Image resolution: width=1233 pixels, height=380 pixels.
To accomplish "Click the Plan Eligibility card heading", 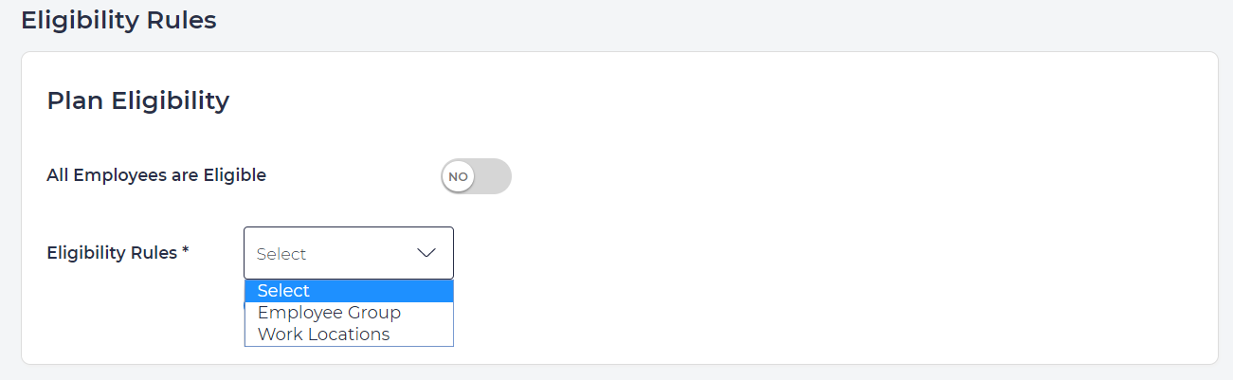I will pos(138,100).
